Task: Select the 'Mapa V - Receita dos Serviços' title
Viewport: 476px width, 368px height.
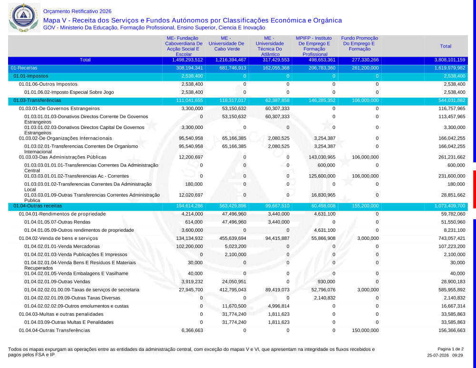Action: (192, 20)
